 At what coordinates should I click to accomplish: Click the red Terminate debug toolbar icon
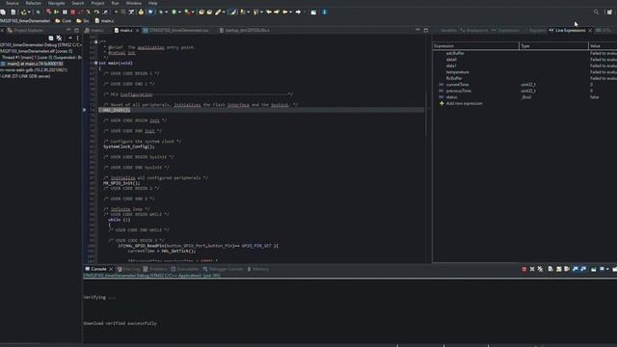pyautogui.click(x=73, y=13)
